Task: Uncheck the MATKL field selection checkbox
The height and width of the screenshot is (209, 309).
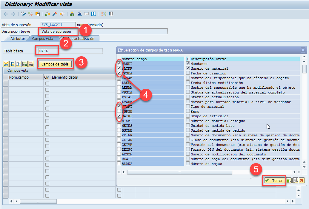Action: 119,116
